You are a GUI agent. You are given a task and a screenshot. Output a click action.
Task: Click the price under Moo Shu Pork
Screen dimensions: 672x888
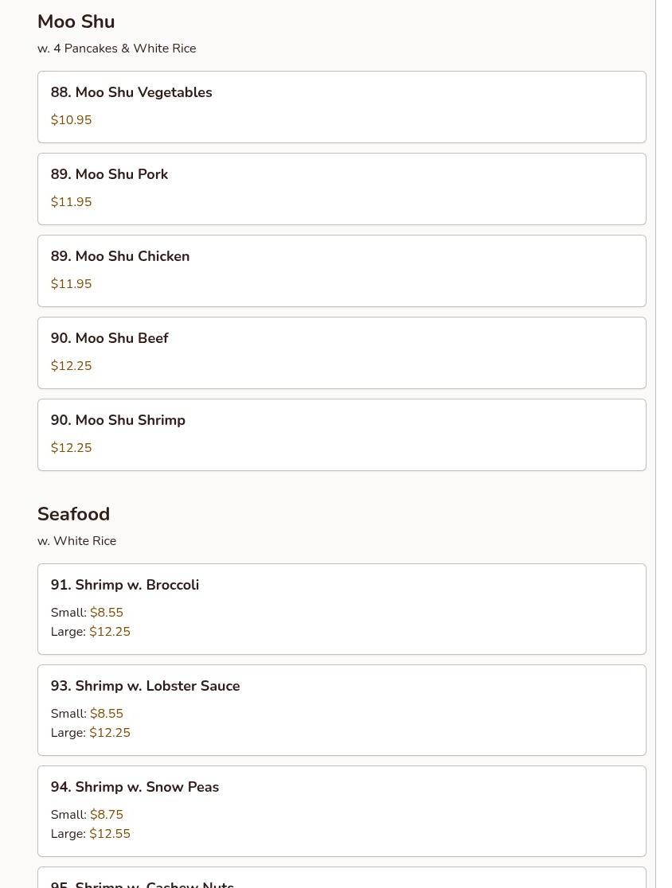(71, 202)
